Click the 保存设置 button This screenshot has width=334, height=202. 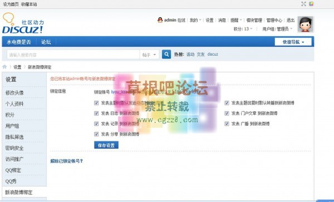pyautogui.click(x=106, y=145)
